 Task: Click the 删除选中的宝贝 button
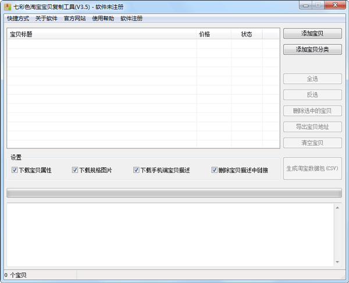point(312,111)
